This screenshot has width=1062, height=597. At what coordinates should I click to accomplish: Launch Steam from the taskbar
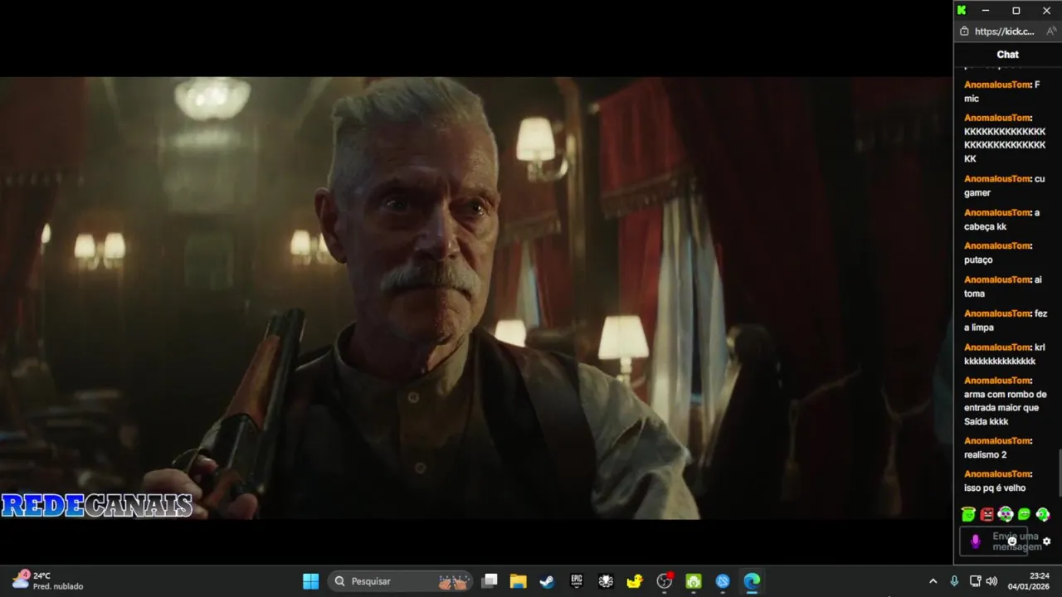[547, 581]
